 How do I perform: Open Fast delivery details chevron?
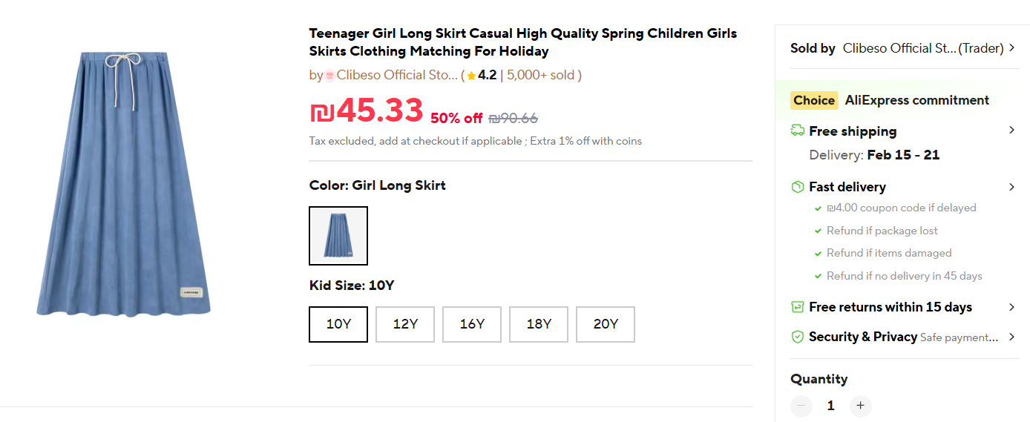(x=1011, y=187)
